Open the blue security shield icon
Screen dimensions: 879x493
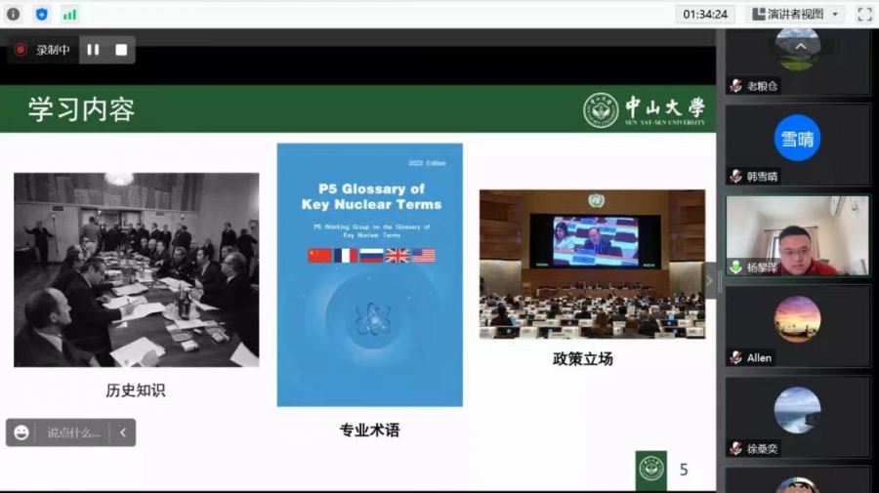pyautogui.click(x=41, y=14)
